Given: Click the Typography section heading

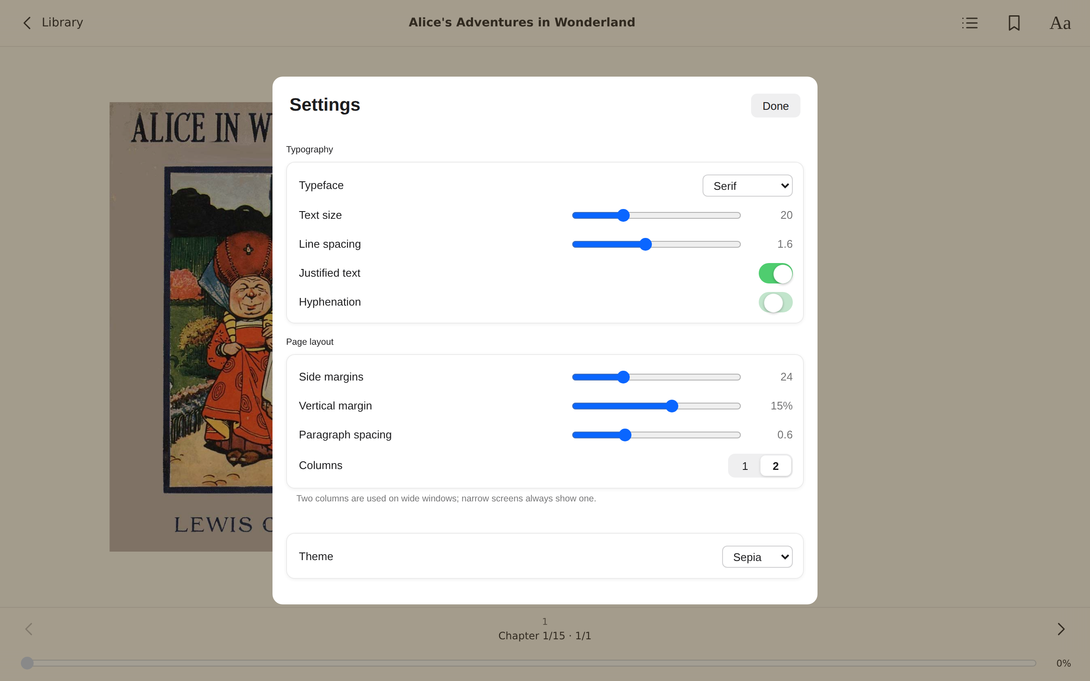Looking at the screenshot, I should click(x=310, y=149).
